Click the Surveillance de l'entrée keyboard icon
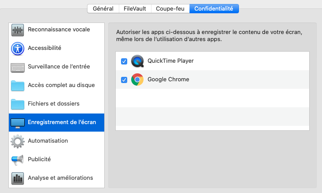322x193 pixels. (x=18, y=67)
